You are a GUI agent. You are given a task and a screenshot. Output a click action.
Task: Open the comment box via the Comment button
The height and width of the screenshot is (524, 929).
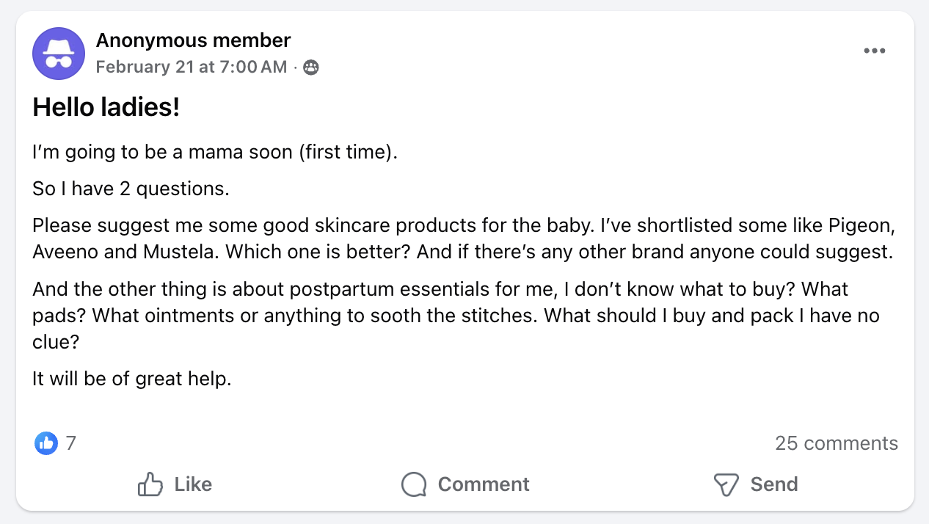[x=464, y=484]
